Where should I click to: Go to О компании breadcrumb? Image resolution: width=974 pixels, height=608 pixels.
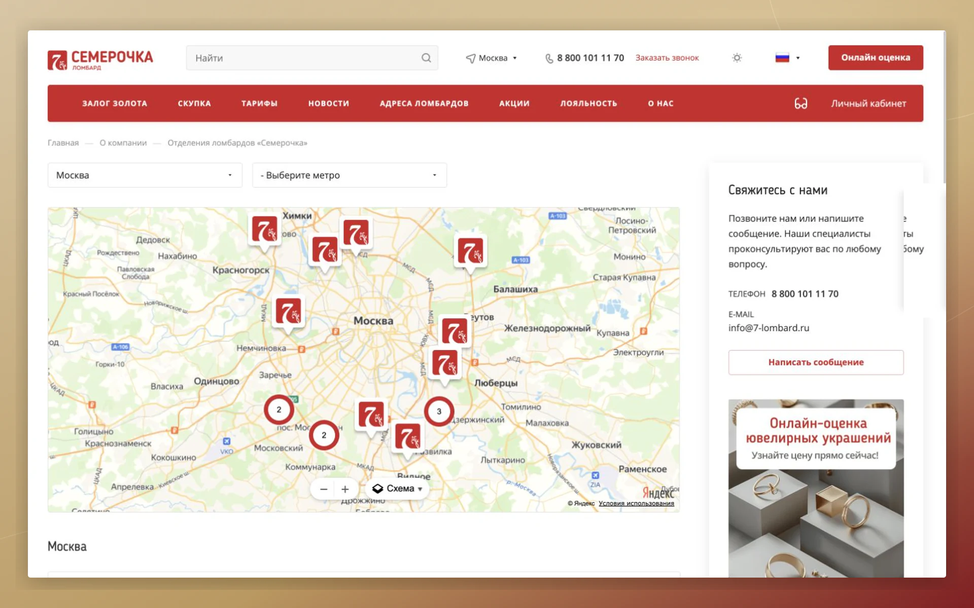point(123,143)
